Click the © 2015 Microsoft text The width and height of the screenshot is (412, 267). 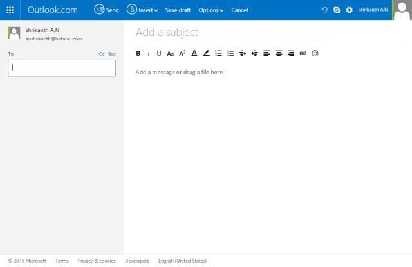pyautogui.click(x=27, y=261)
